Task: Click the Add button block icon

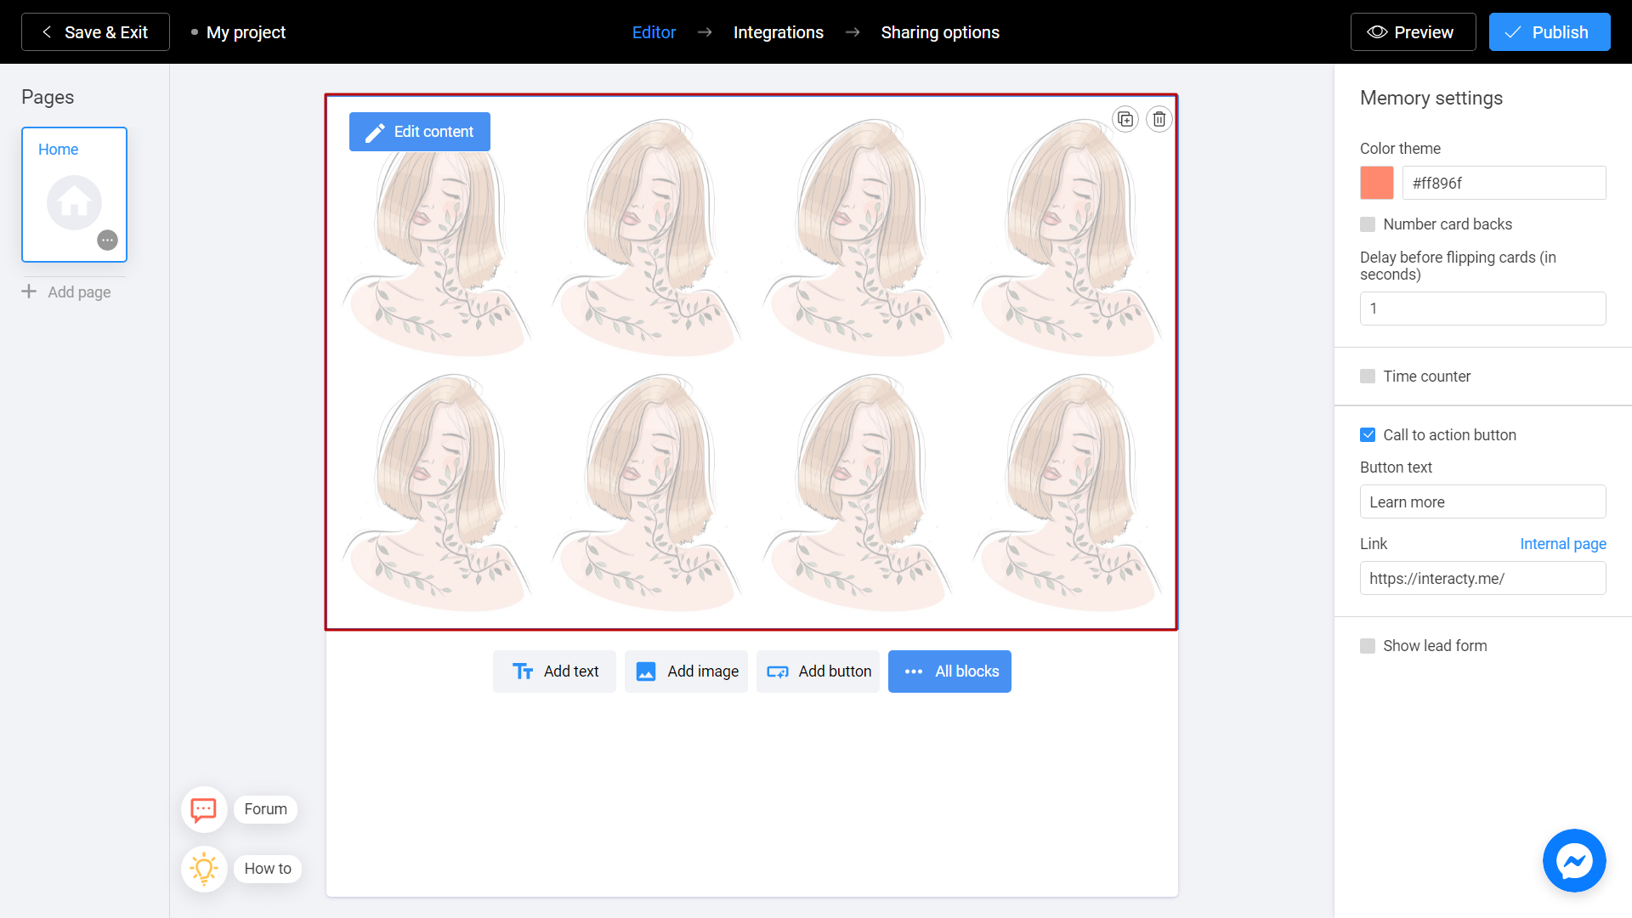Action: (x=778, y=671)
